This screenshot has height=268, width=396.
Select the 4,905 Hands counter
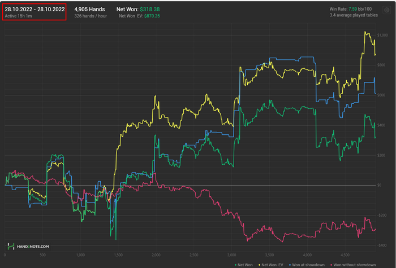tap(89, 10)
